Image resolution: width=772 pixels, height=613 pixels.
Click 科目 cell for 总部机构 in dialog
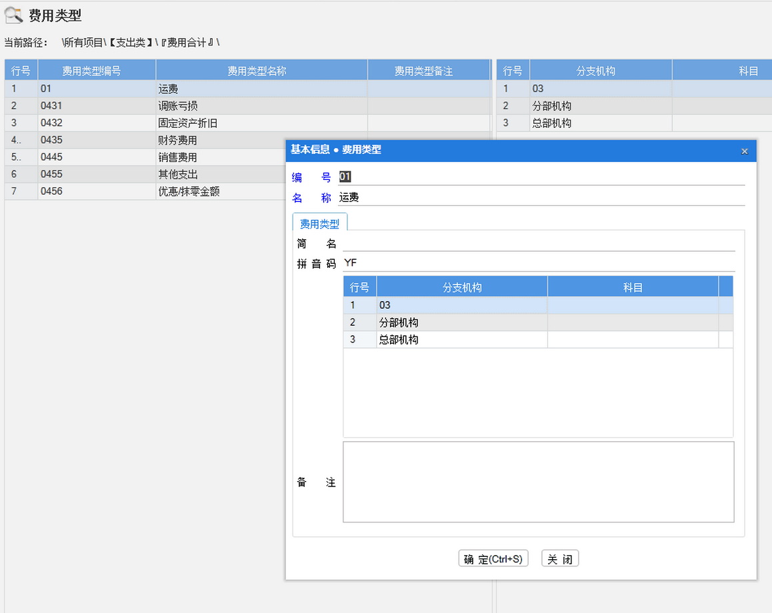click(x=632, y=340)
